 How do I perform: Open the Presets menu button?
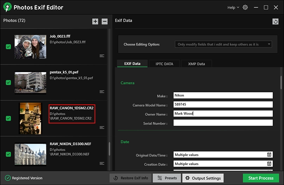point(167,178)
